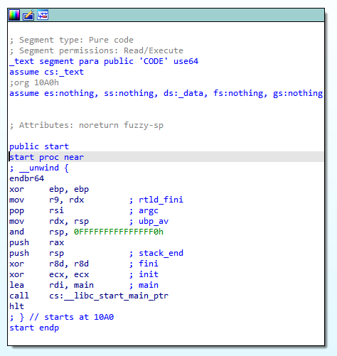The width and height of the screenshot is (337, 356).
Task: Click the node color palette icon
Action: tap(14, 16)
